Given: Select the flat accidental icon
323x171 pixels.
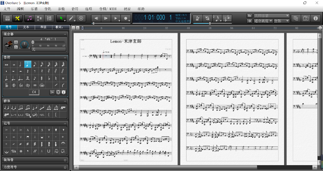Looking at the screenshot, I should pos(49,78).
